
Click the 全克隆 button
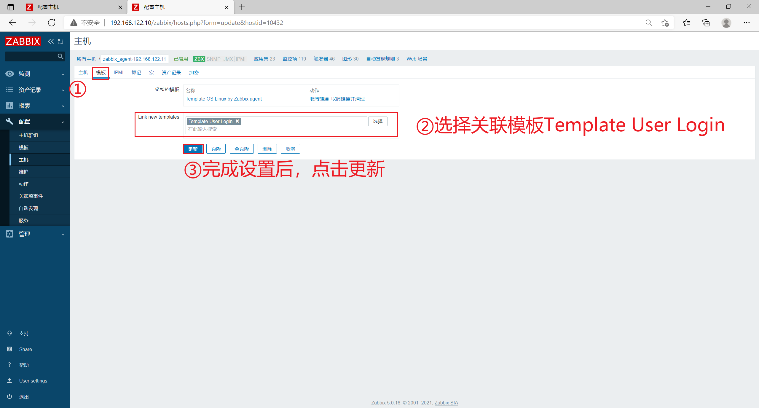242,149
